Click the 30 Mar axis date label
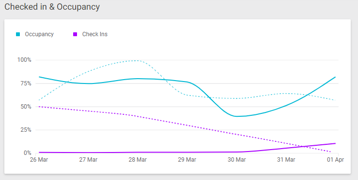Screen dimensions: 358x180 237,160
